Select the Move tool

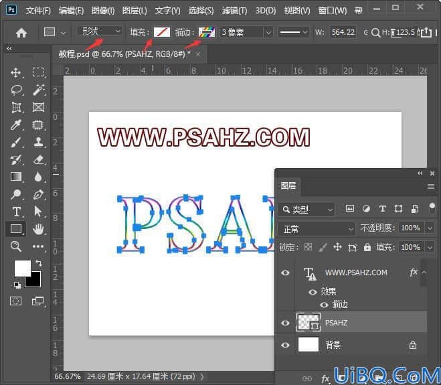click(x=16, y=72)
